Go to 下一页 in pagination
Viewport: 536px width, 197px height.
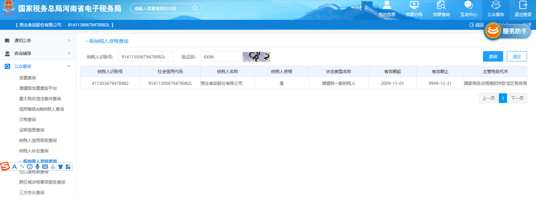[517, 98]
